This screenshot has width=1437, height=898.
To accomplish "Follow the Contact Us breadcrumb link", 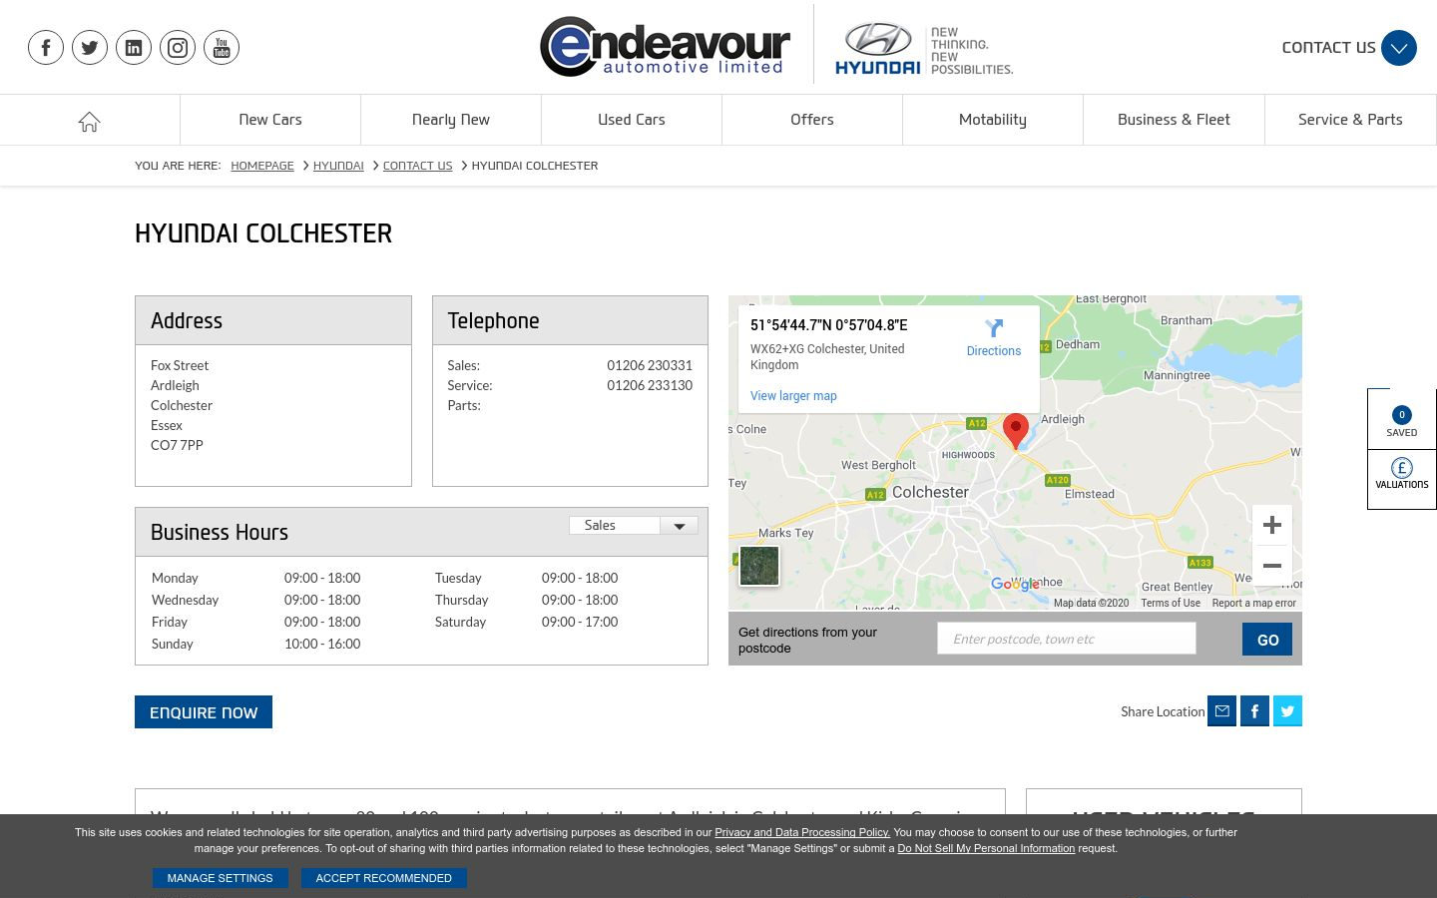I will tap(417, 166).
